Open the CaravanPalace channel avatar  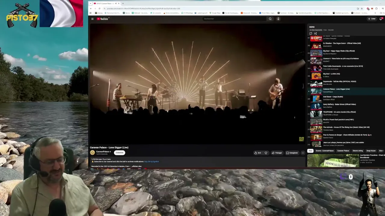92,152
